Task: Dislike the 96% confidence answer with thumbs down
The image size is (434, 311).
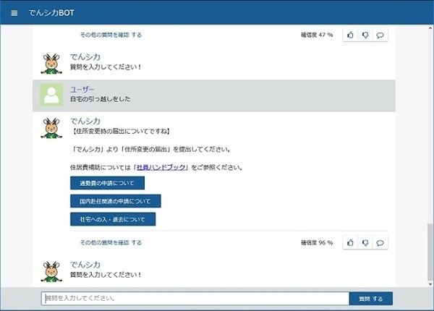Action: [365, 242]
